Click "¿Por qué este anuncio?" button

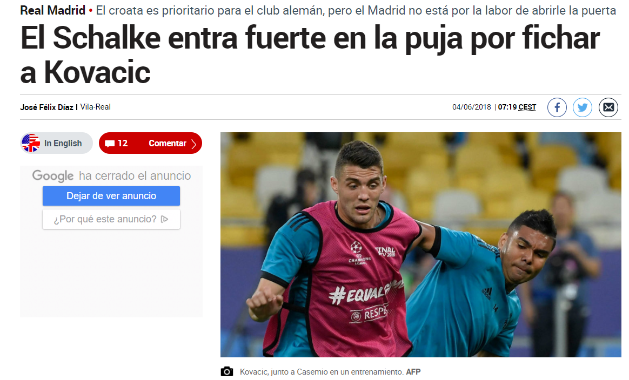(111, 219)
